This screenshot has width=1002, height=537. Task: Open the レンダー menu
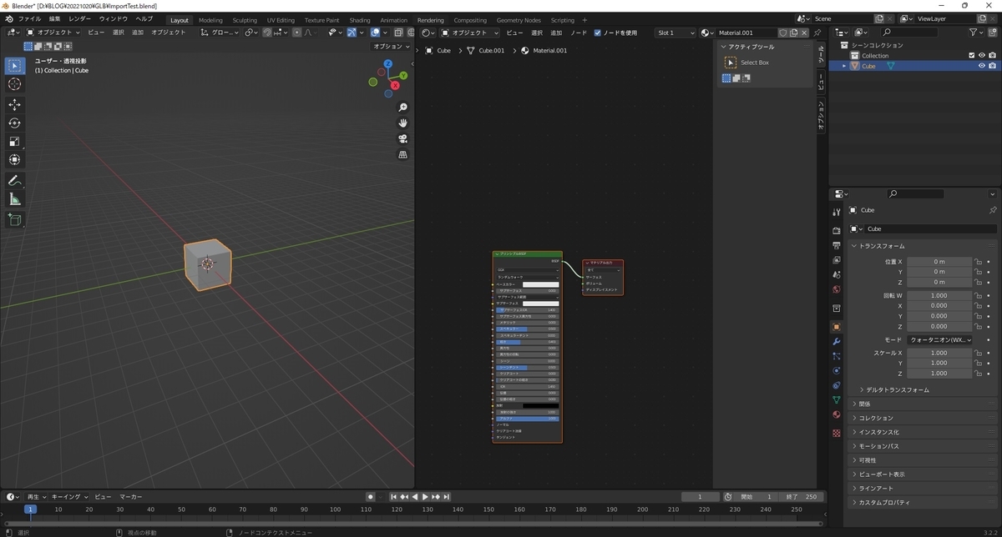point(78,18)
